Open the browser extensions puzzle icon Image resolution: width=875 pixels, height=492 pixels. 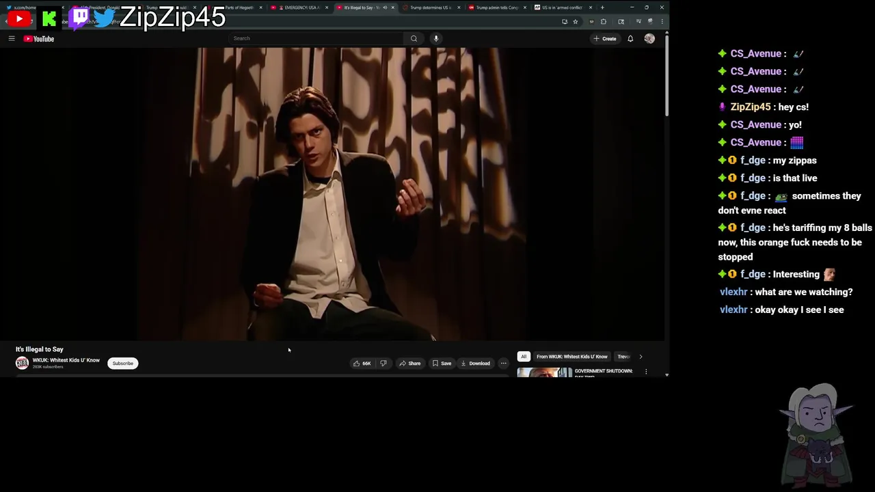[604, 22]
